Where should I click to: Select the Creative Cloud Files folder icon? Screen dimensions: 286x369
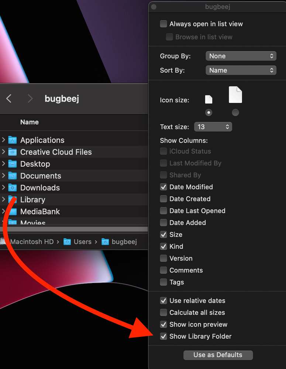[13, 152]
